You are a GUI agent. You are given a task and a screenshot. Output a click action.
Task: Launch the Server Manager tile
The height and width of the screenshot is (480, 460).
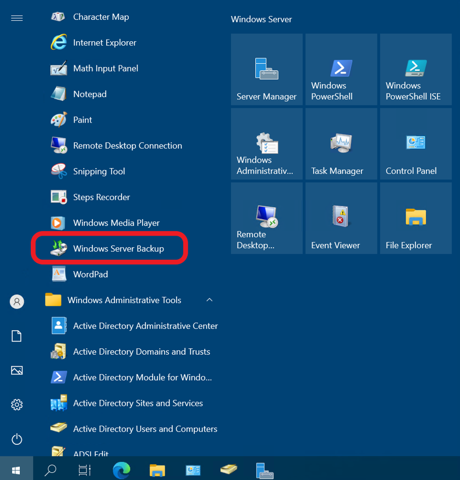266,69
